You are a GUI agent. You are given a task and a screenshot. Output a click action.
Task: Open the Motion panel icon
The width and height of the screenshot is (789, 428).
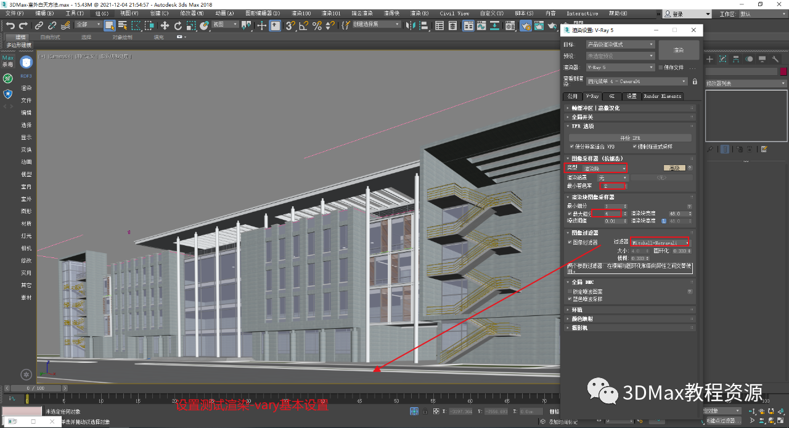(x=749, y=59)
